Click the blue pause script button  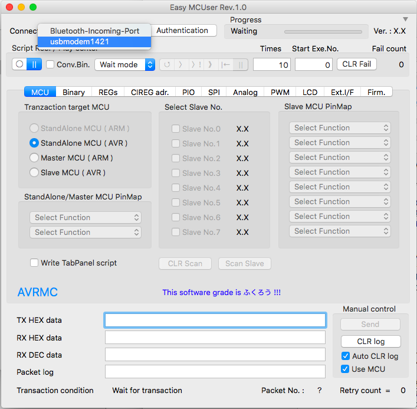coord(34,64)
